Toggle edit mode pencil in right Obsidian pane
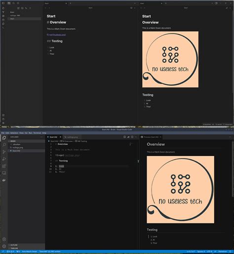Image resolution: width=234 pixels, height=254 pixels. (227, 8)
